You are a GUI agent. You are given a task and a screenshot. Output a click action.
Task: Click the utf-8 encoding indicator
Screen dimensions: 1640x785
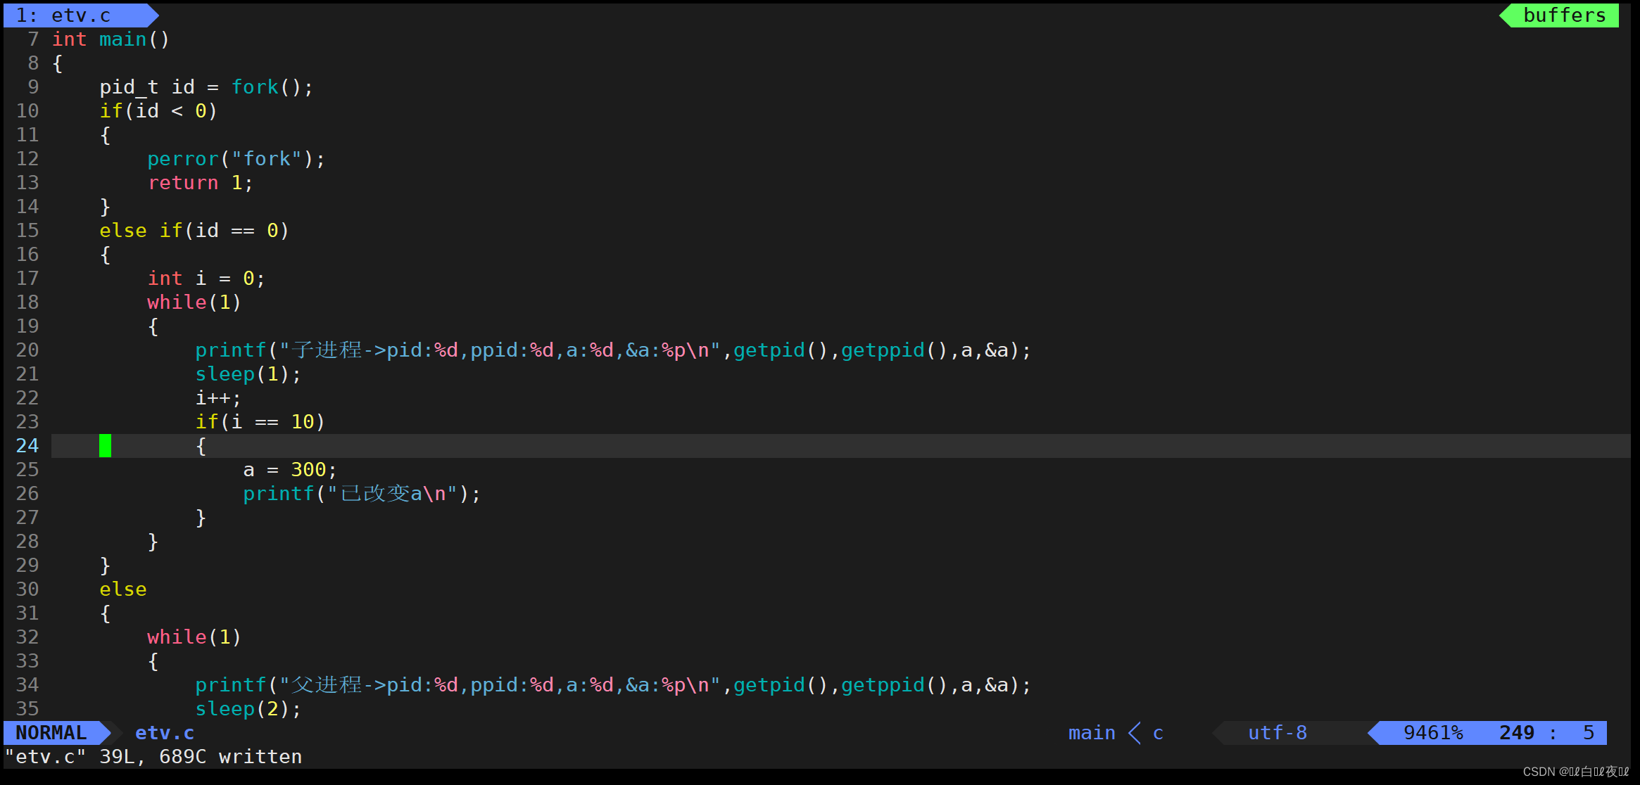pos(1277,733)
